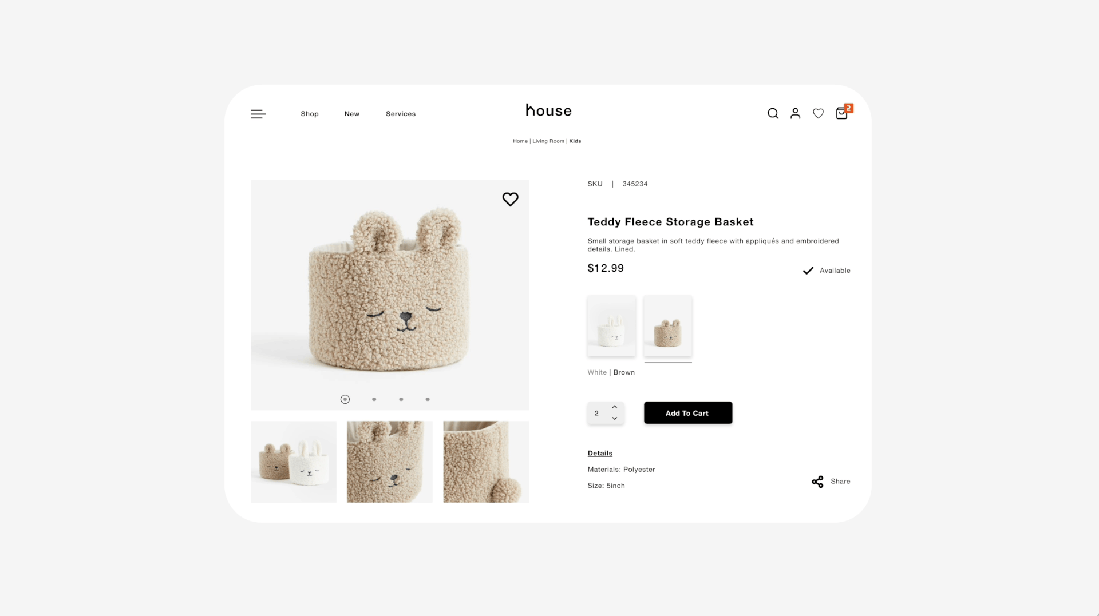Favorite product with heart on main image
Viewport: 1099px width, 616px height.
[510, 199]
